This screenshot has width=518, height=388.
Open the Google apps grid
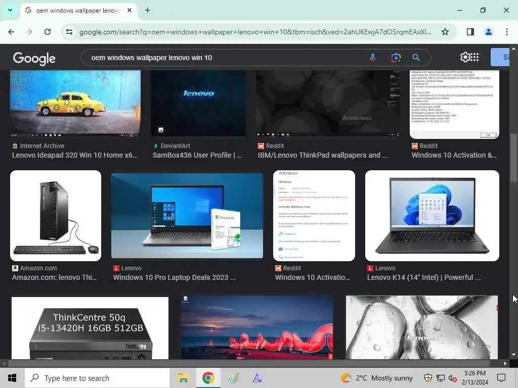[x=474, y=57]
